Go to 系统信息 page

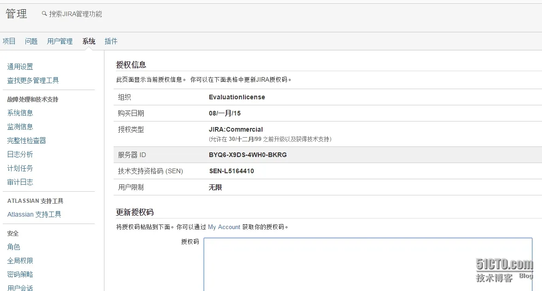[x=20, y=113]
